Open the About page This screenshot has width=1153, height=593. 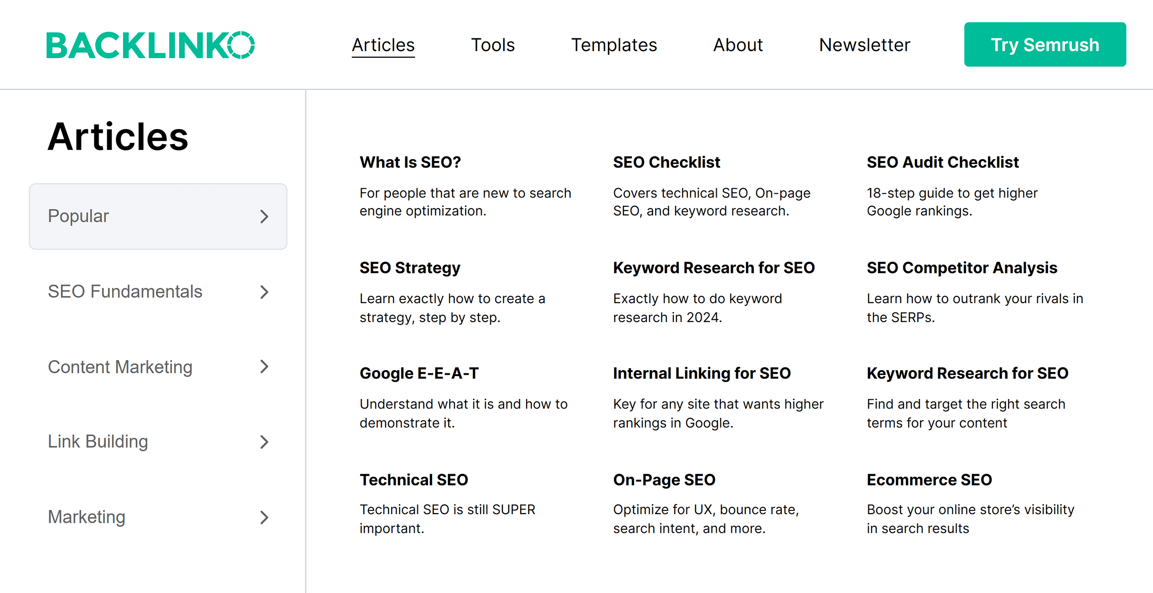click(x=737, y=44)
